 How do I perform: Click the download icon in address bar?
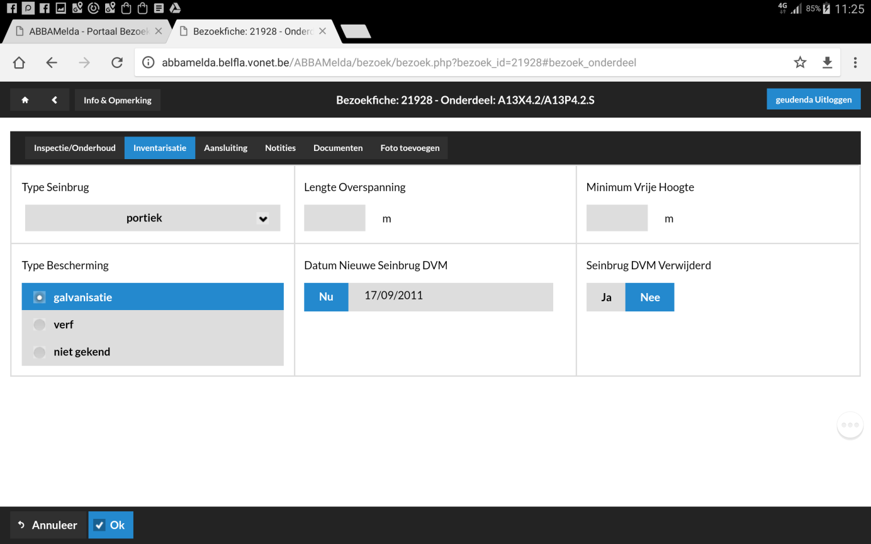point(828,62)
